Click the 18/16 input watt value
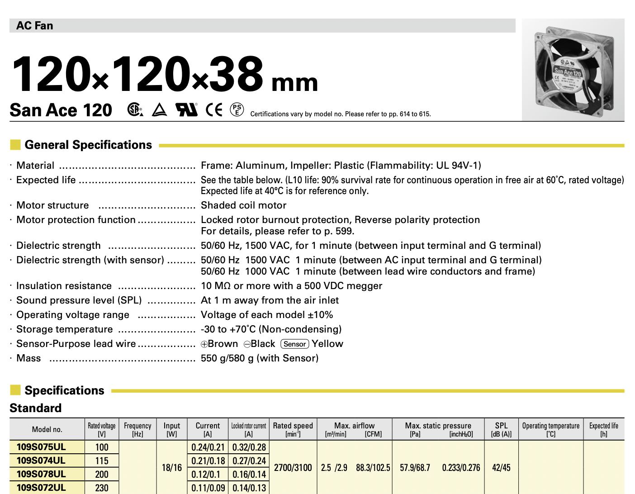 (172, 468)
